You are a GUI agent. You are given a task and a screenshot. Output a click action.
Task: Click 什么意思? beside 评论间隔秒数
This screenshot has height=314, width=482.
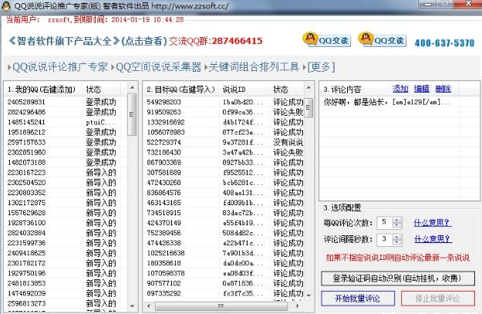432,240
